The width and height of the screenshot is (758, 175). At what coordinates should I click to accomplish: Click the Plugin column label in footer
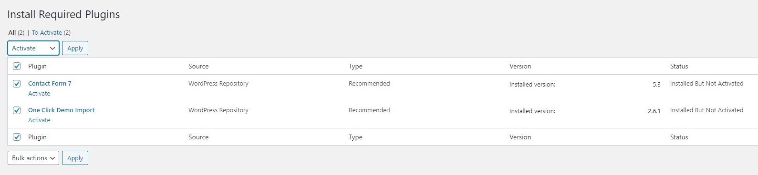click(37, 137)
